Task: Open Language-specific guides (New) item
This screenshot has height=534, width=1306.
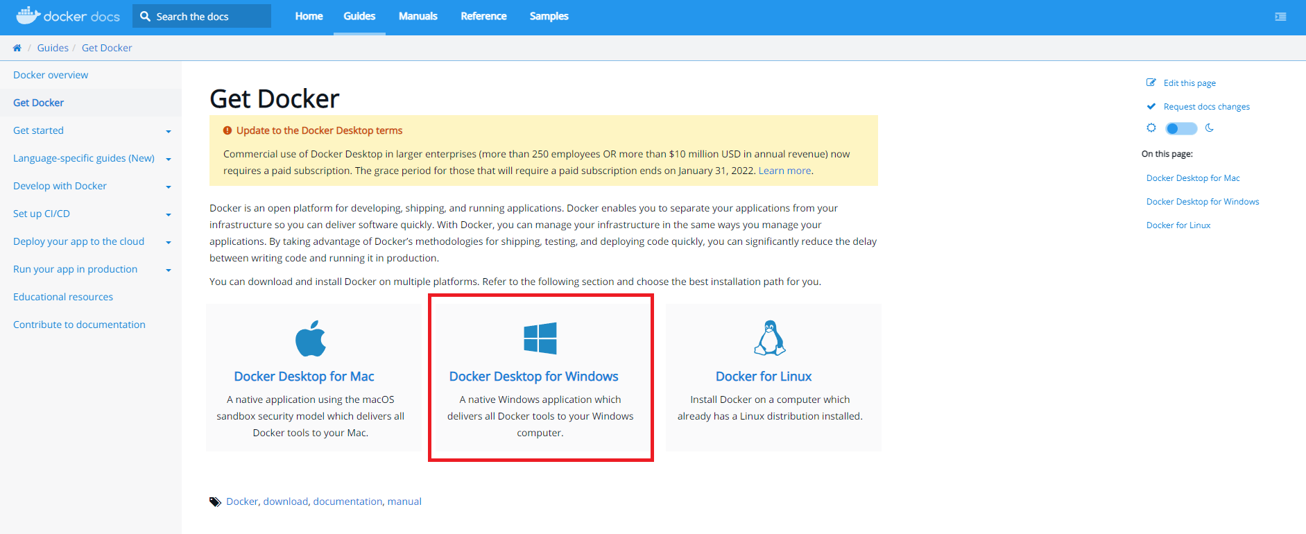Action: 84,158
